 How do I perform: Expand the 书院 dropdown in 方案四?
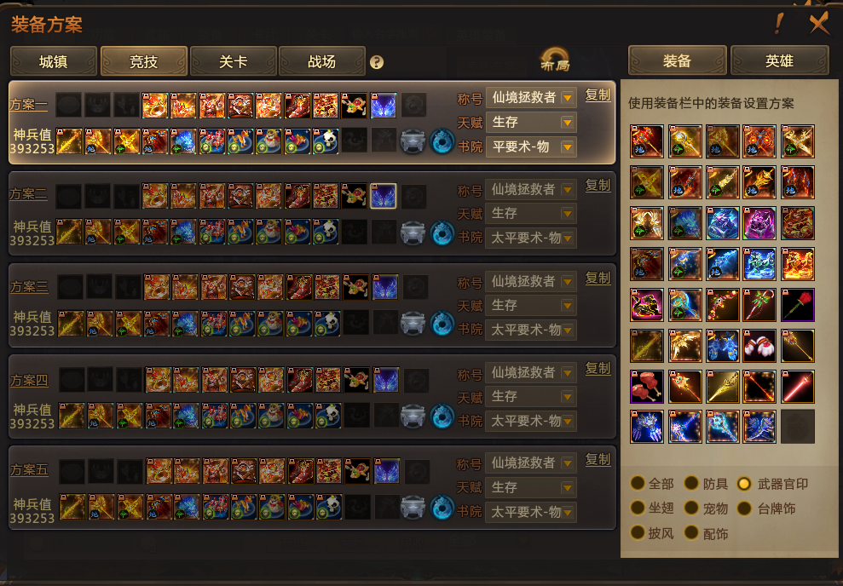[x=531, y=421]
